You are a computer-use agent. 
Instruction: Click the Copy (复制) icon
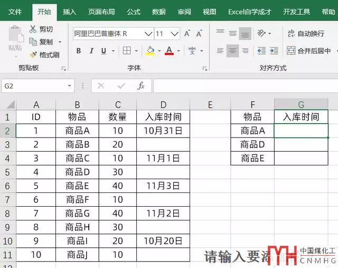[33, 42]
